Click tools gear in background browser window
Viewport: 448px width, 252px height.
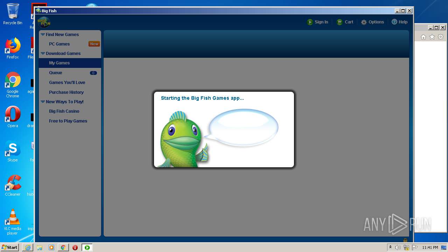coord(441,37)
